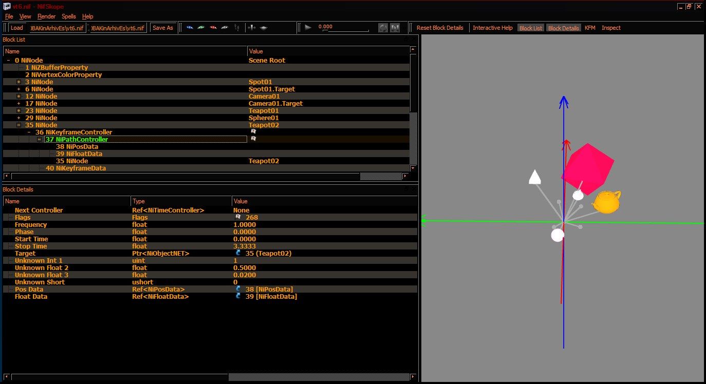This screenshot has height=384, width=706.
Task: Expand the 3 NiNode Spot01 branch
Action: point(19,82)
